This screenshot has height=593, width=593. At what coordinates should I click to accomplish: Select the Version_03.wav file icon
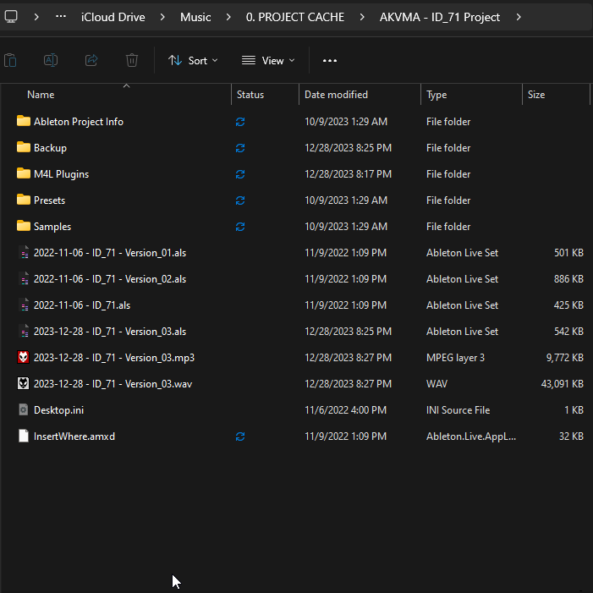pyautogui.click(x=23, y=384)
